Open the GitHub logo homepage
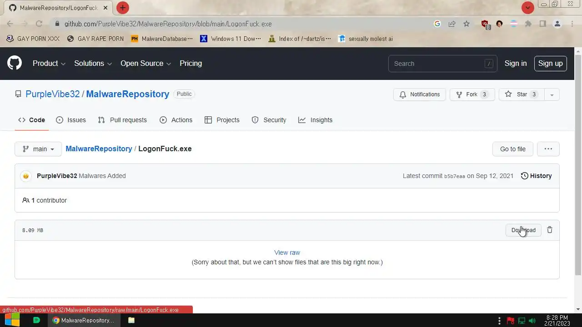Image resolution: width=582 pixels, height=327 pixels. click(15, 63)
